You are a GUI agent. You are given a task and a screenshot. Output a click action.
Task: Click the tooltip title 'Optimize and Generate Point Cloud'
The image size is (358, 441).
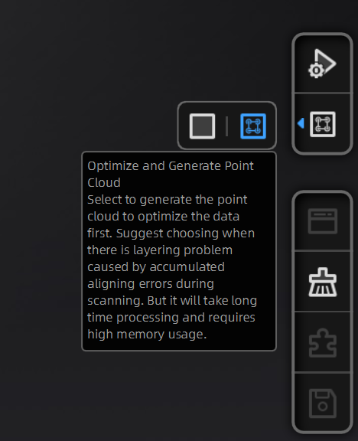point(171,174)
